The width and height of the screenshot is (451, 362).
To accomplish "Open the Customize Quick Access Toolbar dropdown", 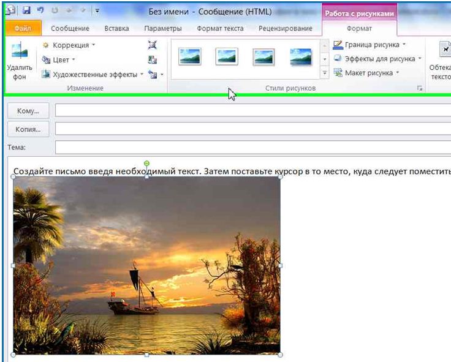I will 97,11.
